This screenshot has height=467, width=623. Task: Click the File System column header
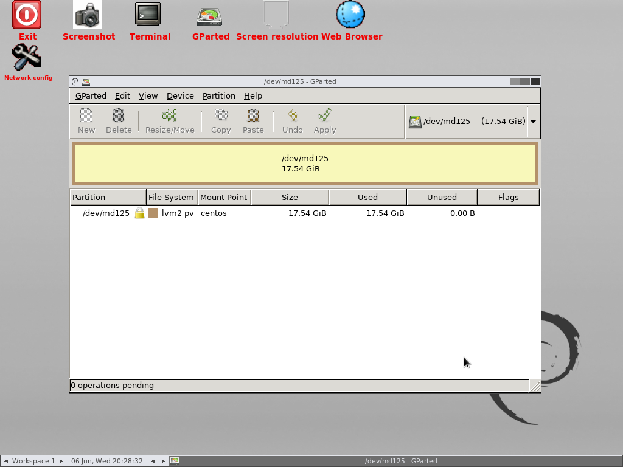(x=172, y=198)
